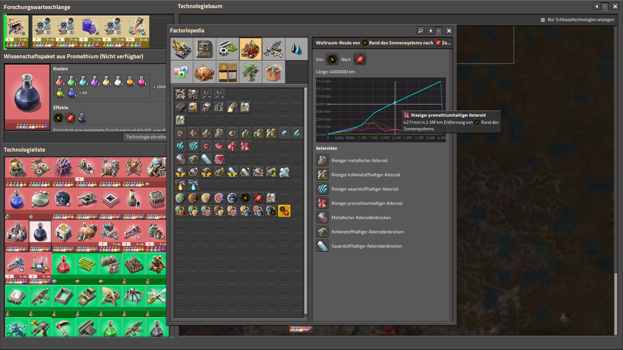The image size is (623, 350).
Task: Click the Factoriopedia search magnifier button
Action: pyautogui.click(x=421, y=31)
